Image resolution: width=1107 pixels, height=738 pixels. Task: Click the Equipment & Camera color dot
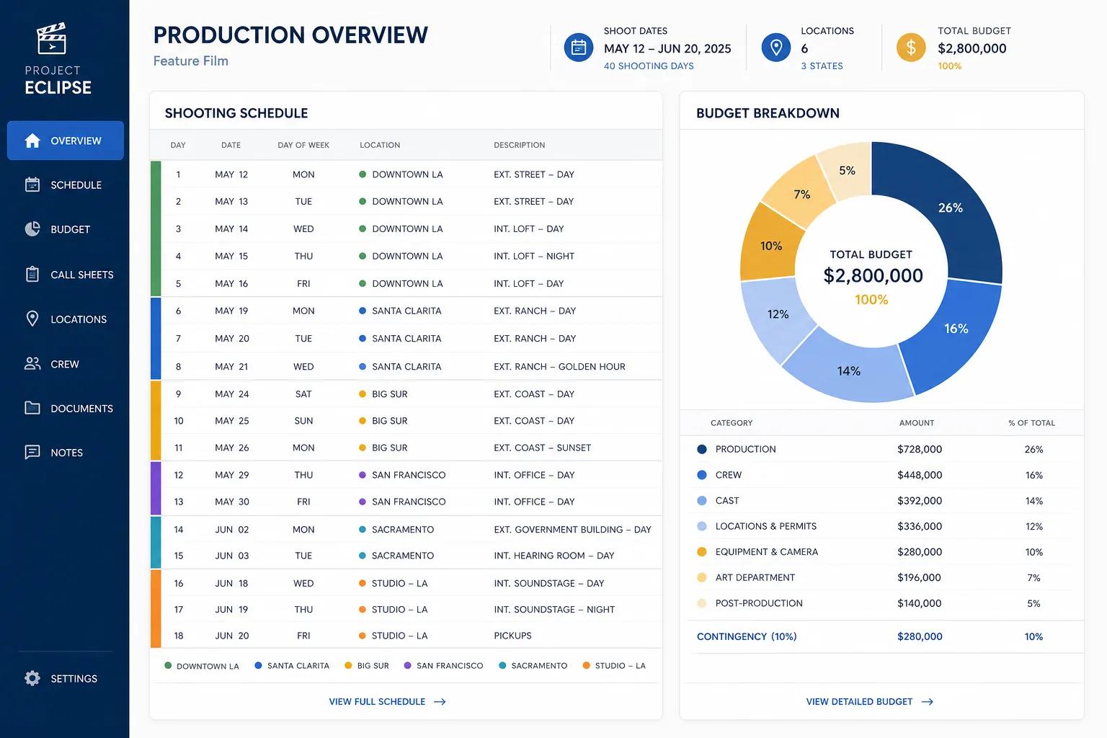(702, 552)
